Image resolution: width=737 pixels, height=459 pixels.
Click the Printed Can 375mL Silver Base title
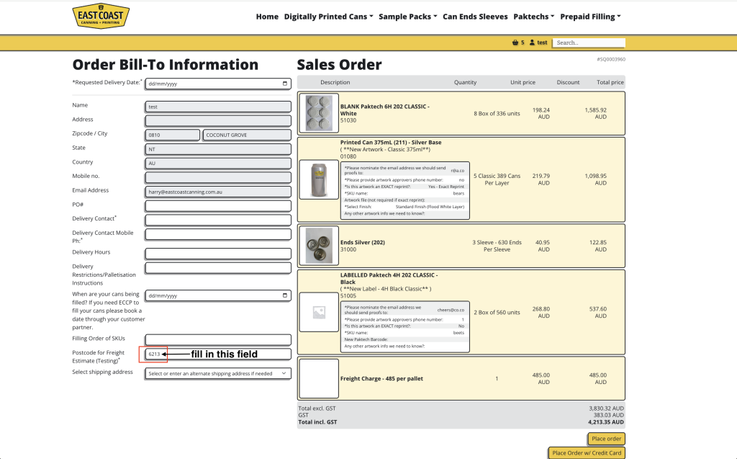tap(391, 142)
